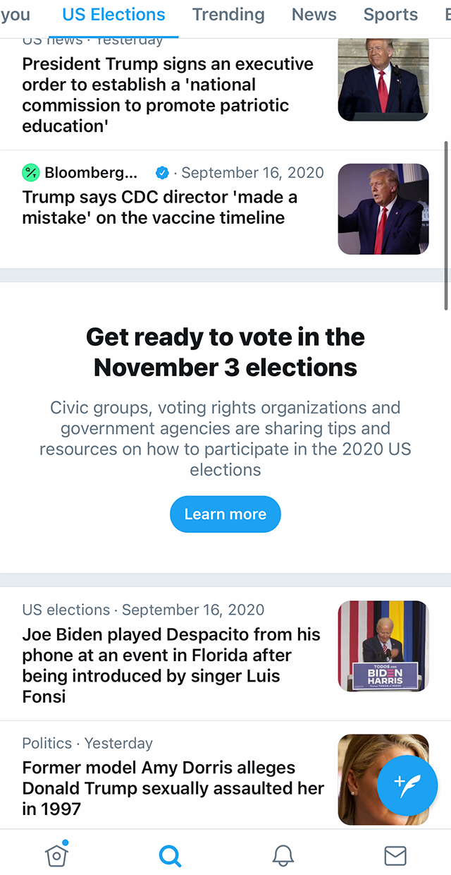This screenshot has width=451, height=875.
Task: Open the Sports tab
Action: [390, 14]
